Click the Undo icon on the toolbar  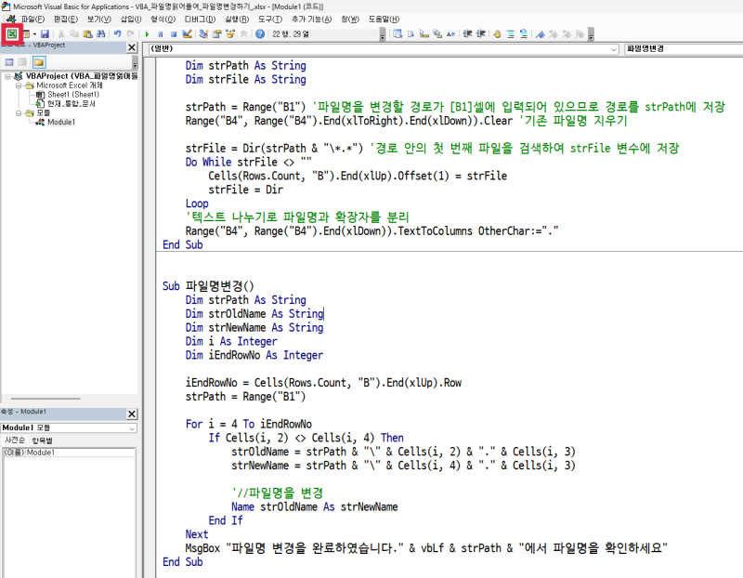119,34
